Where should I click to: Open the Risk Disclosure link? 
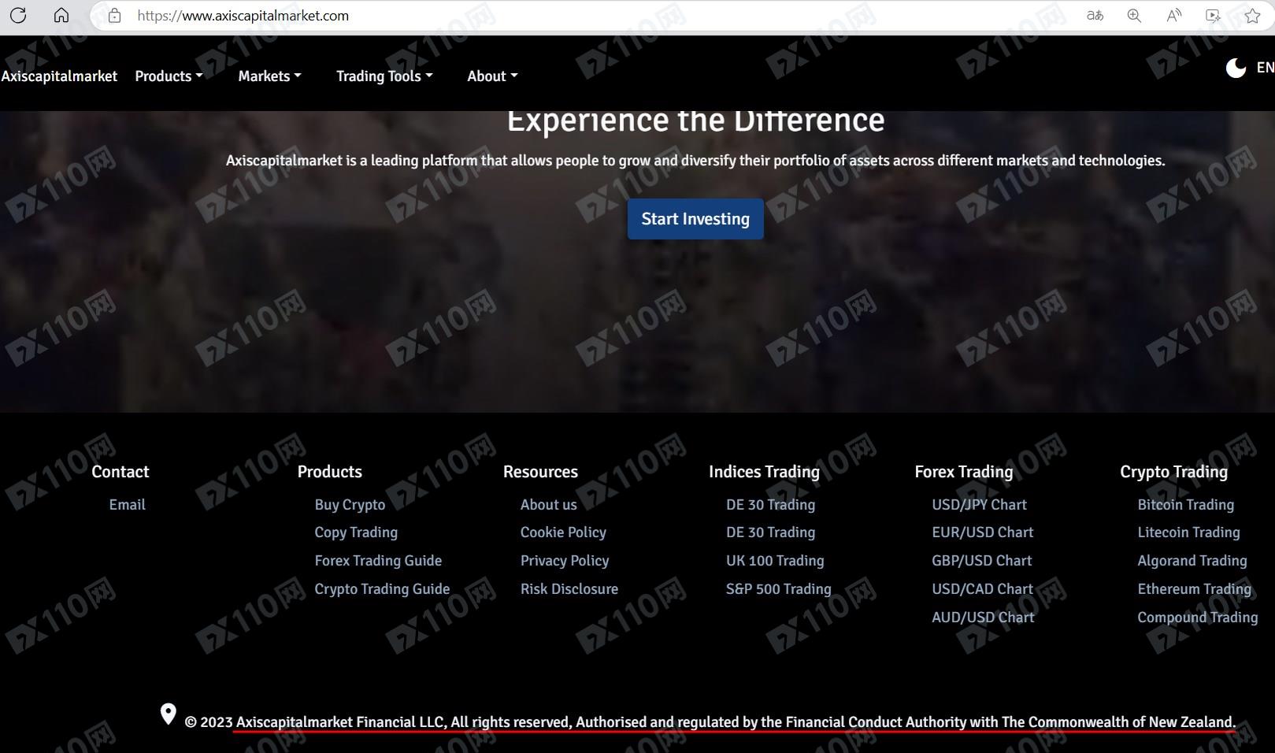coord(569,589)
